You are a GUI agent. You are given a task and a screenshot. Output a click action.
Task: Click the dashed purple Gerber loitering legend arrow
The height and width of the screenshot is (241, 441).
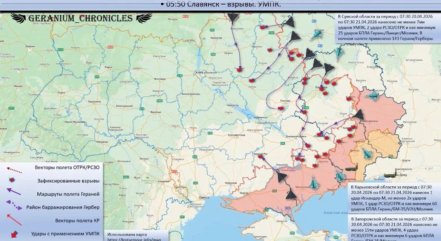click(x=14, y=207)
